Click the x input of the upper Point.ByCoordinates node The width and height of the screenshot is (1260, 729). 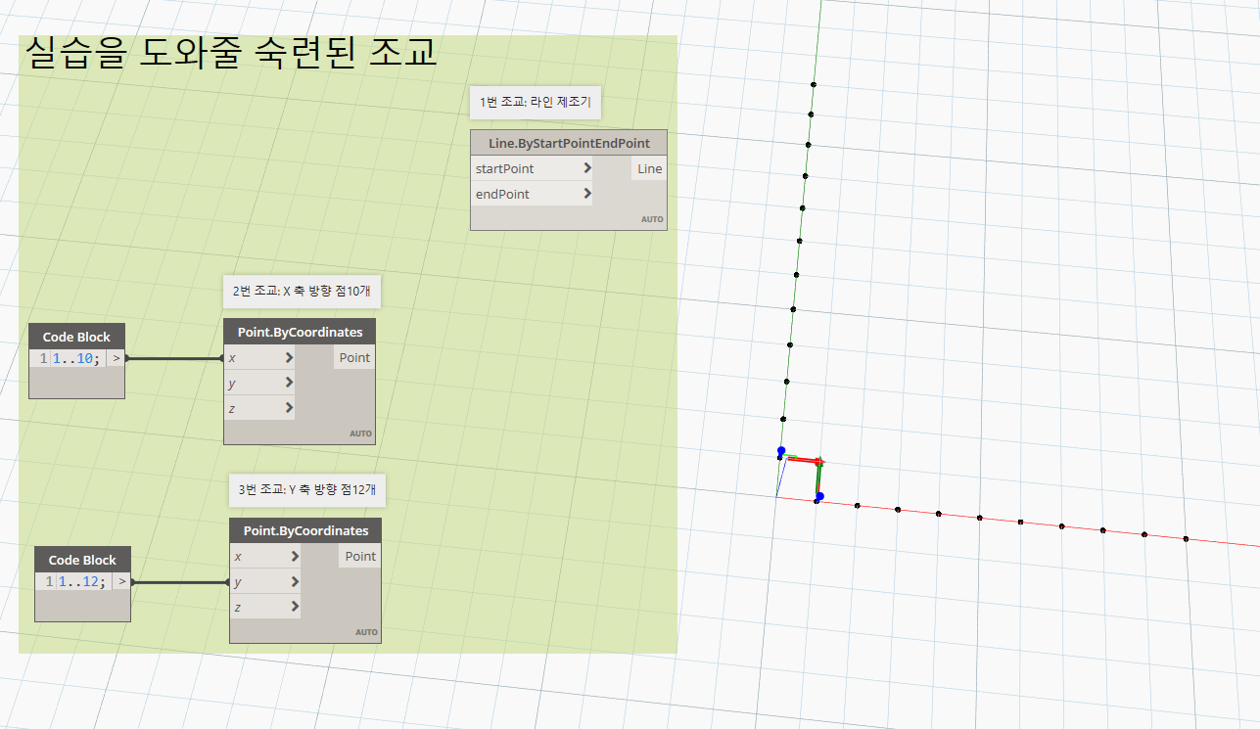259,357
